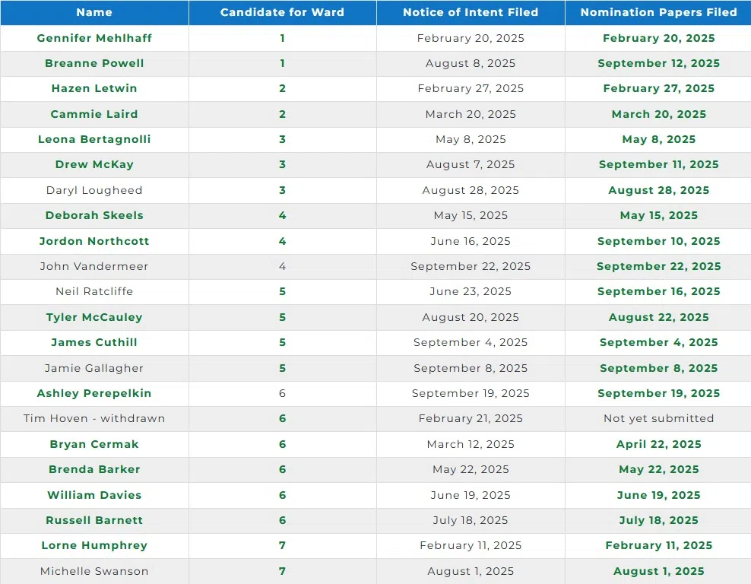Click the 'Nomination Papers Filed' column header
Screen dimensions: 751x584
pyautogui.click(x=658, y=12)
